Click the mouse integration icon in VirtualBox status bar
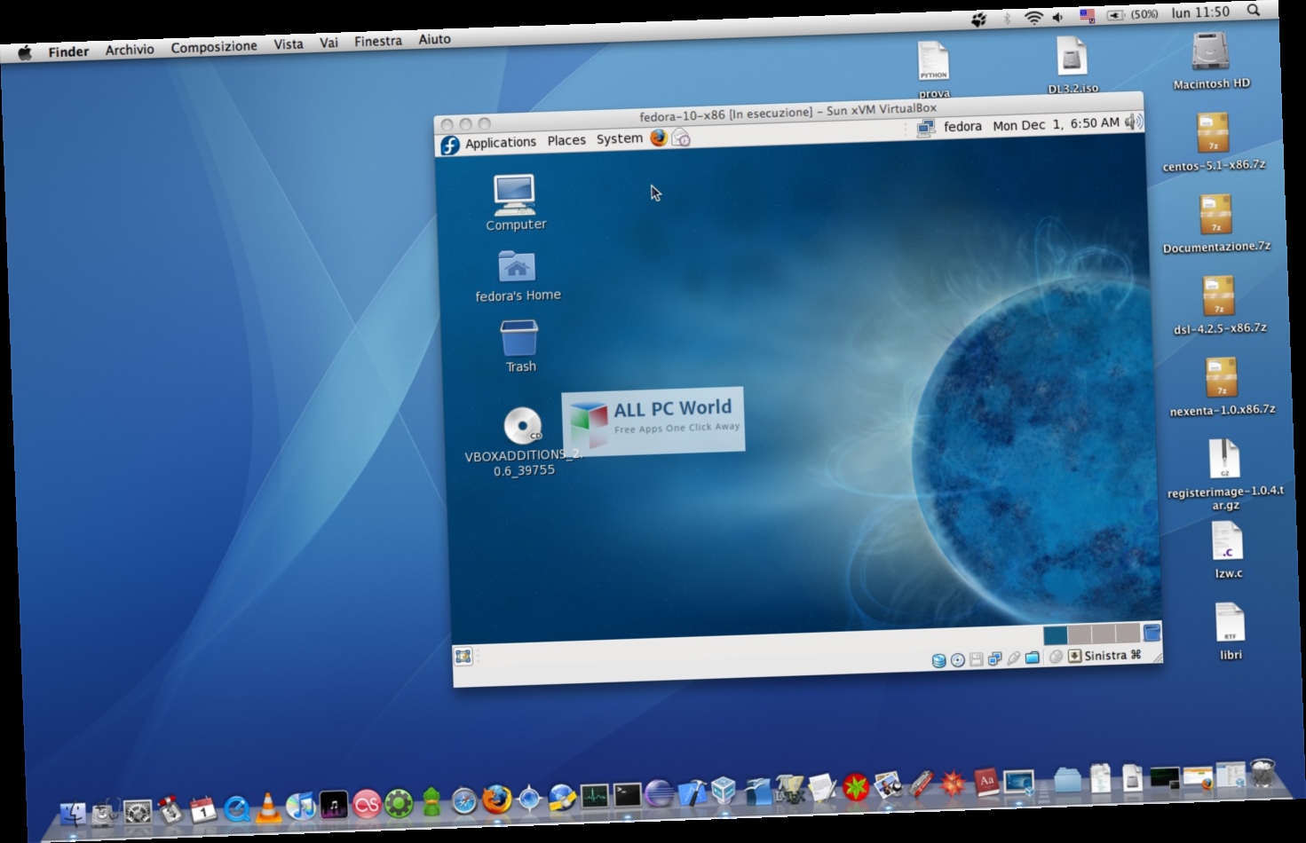This screenshot has height=843, width=1306. pos(1056,657)
